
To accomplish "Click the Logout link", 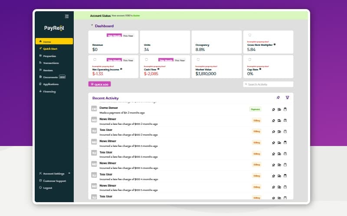I will pos(47,187).
